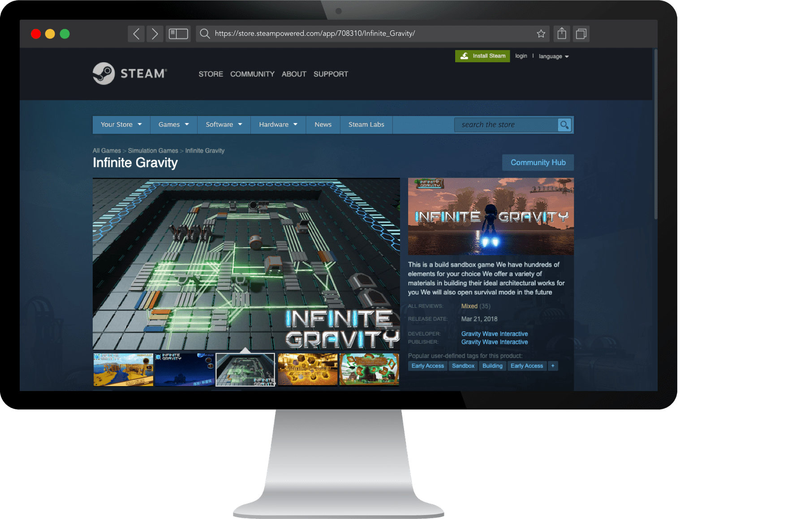Click the first Early Access tag

(428, 366)
